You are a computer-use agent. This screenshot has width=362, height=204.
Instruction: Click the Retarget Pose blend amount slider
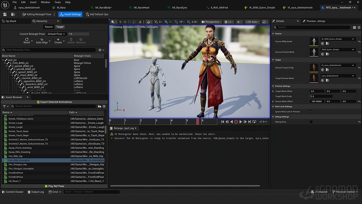78,34
